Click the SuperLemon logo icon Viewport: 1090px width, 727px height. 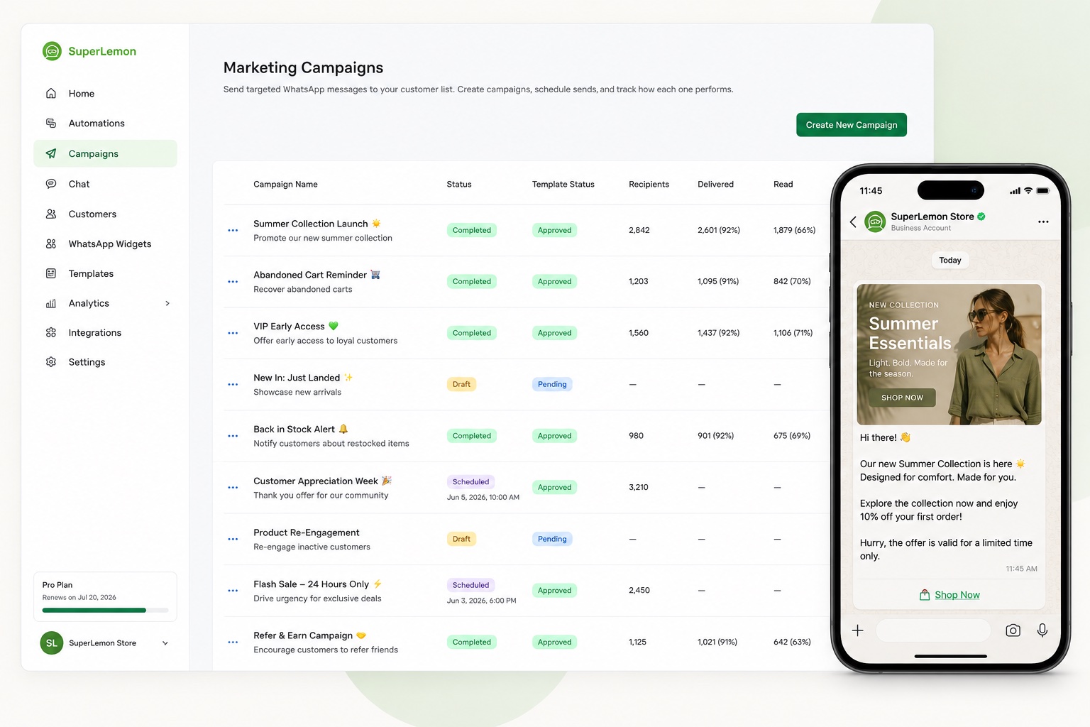tap(52, 51)
